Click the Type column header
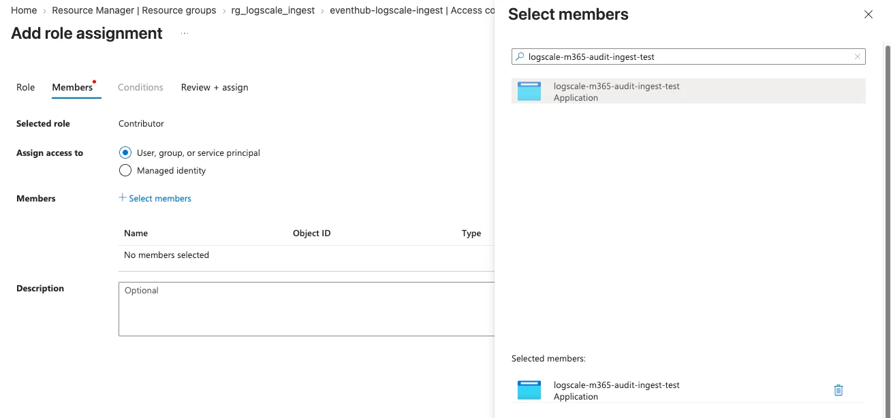The image size is (891, 418). 471,233
